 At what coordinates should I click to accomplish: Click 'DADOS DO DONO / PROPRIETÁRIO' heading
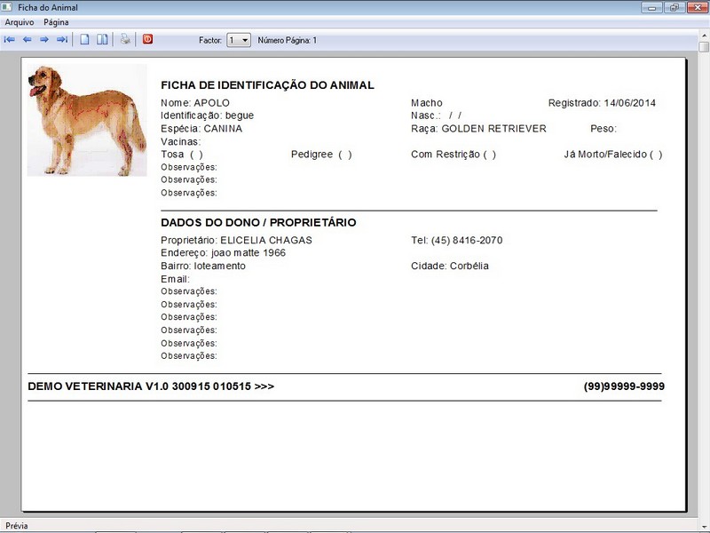click(x=258, y=223)
